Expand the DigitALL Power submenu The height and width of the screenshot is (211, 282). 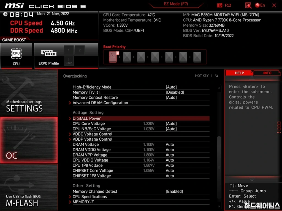(86, 118)
